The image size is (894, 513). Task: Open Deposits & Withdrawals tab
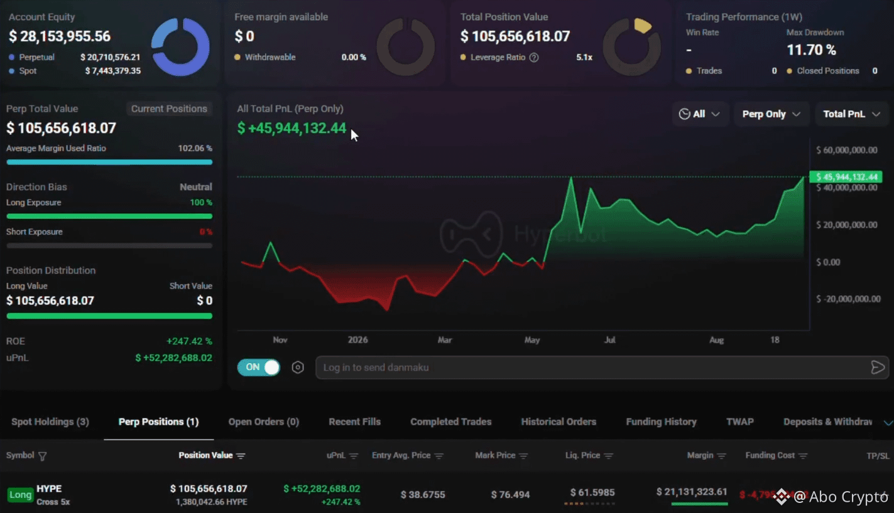828,422
